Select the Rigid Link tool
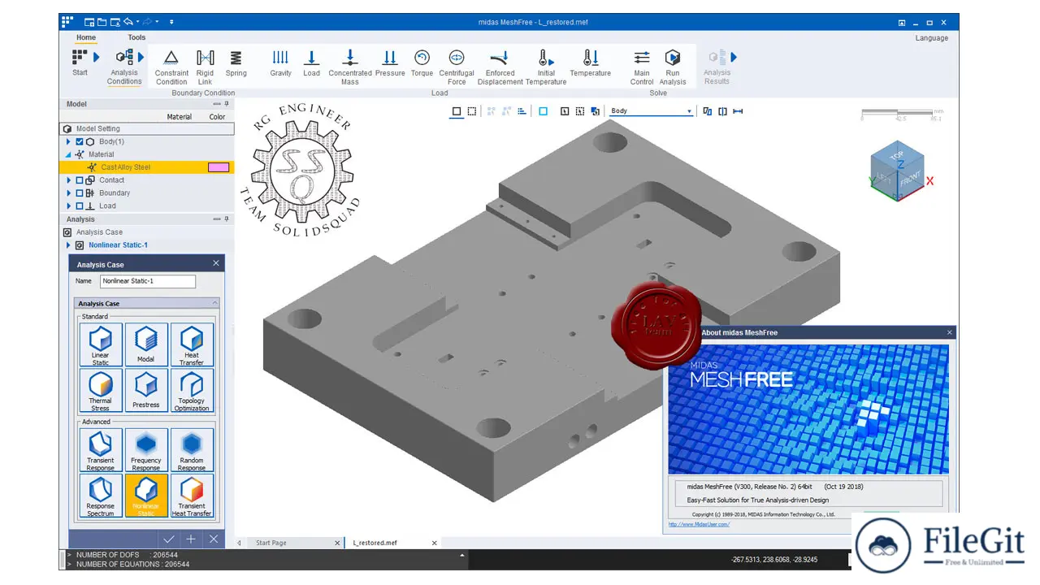The height and width of the screenshot is (585, 1040). point(206,67)
